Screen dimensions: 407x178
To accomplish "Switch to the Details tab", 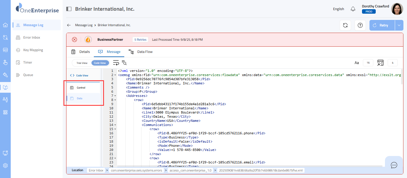I will [x=80, y=52].
